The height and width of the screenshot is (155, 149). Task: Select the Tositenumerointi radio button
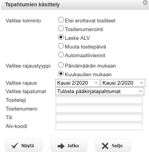[61, 28]
